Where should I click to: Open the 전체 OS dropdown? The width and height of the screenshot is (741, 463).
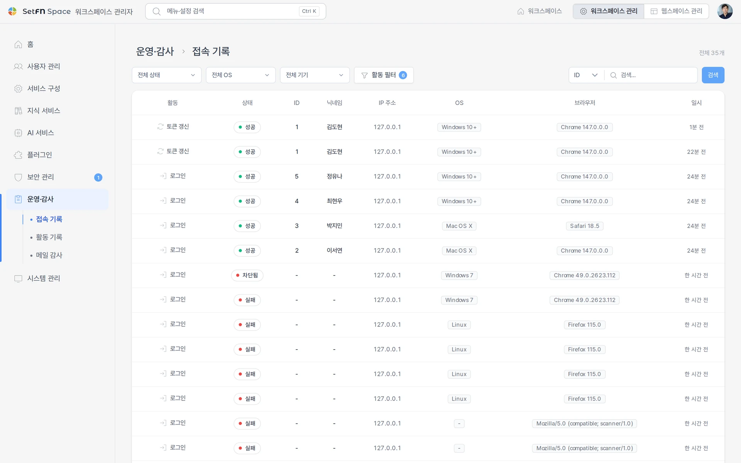click(x=240, y=75)
